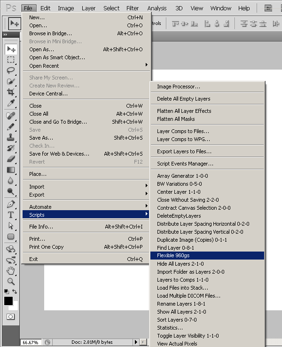This screenshot has width=282, height=347.
Task: Expand the Import submenu
Action: 86,187
